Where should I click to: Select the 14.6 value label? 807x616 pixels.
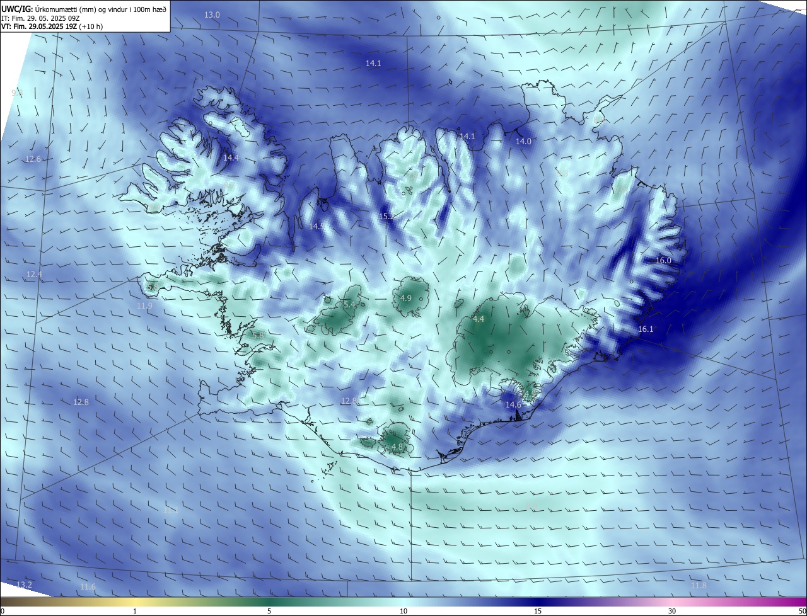coord(513,404)
